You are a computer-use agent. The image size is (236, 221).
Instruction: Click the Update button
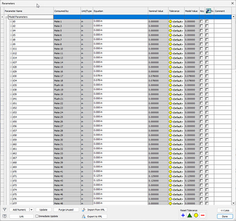(x=43, y=210)
